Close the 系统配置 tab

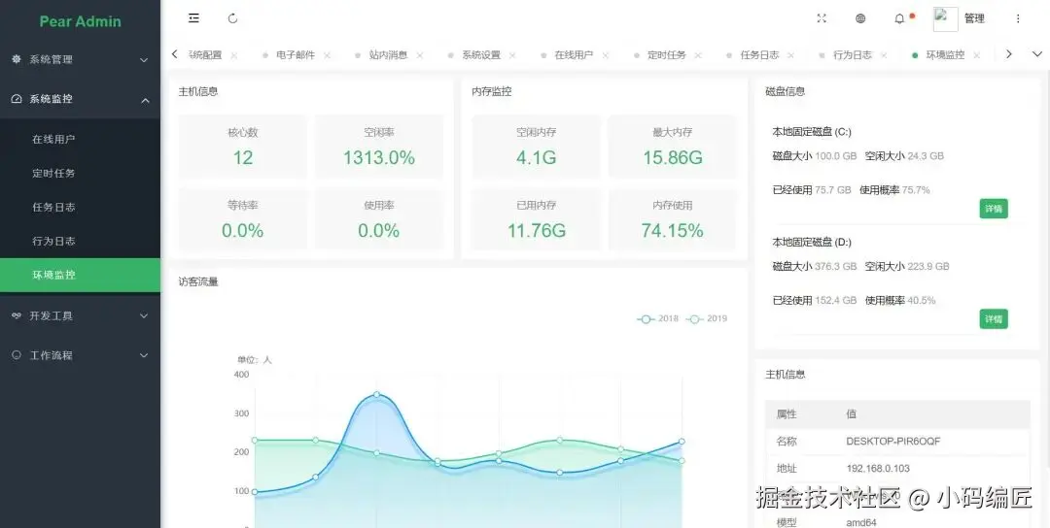(233, 55)
